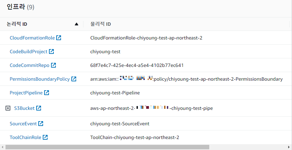Open external link icon next to SourceEvent
The image size is (292, 150).
[41, 124]
